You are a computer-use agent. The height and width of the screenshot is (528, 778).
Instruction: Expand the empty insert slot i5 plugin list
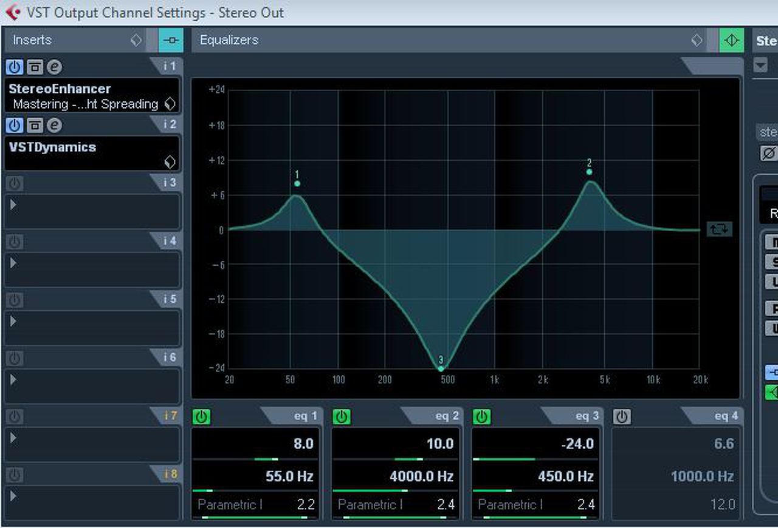pyautogui.click(x=13, y=321)
